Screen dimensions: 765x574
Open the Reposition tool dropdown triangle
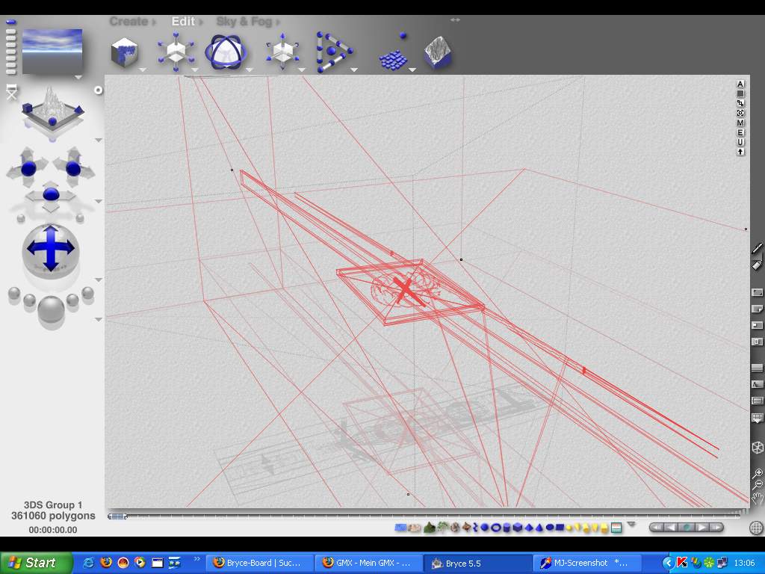pyautogui.click(x=302, y=70)
